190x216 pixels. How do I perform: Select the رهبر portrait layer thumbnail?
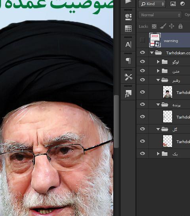coord(167,92)
